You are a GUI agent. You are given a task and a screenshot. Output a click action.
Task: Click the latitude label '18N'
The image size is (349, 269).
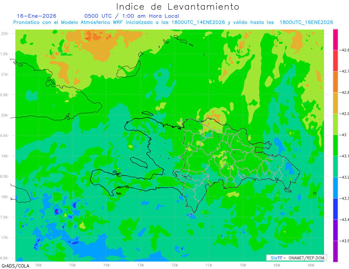[x=5, y=197]
